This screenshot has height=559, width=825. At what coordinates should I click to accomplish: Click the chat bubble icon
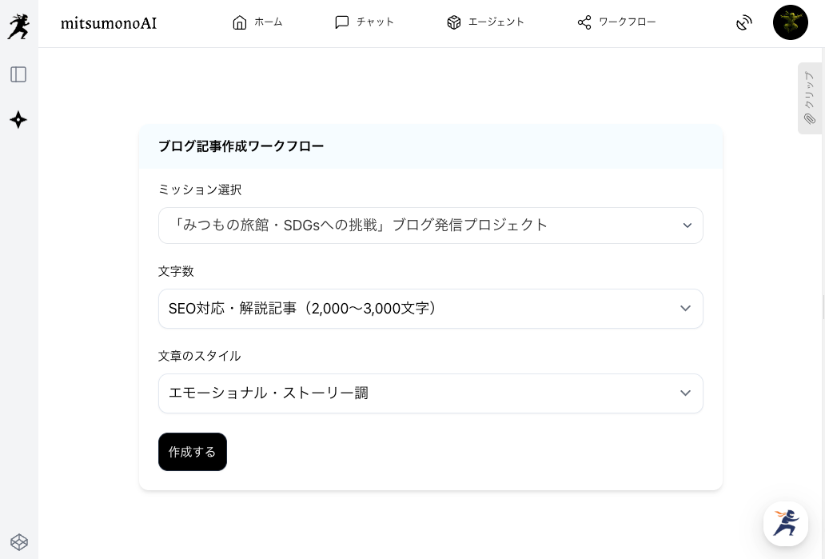point(342,22)
